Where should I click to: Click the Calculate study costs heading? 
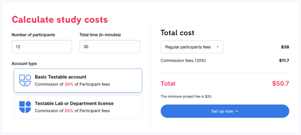coord(60,20)
